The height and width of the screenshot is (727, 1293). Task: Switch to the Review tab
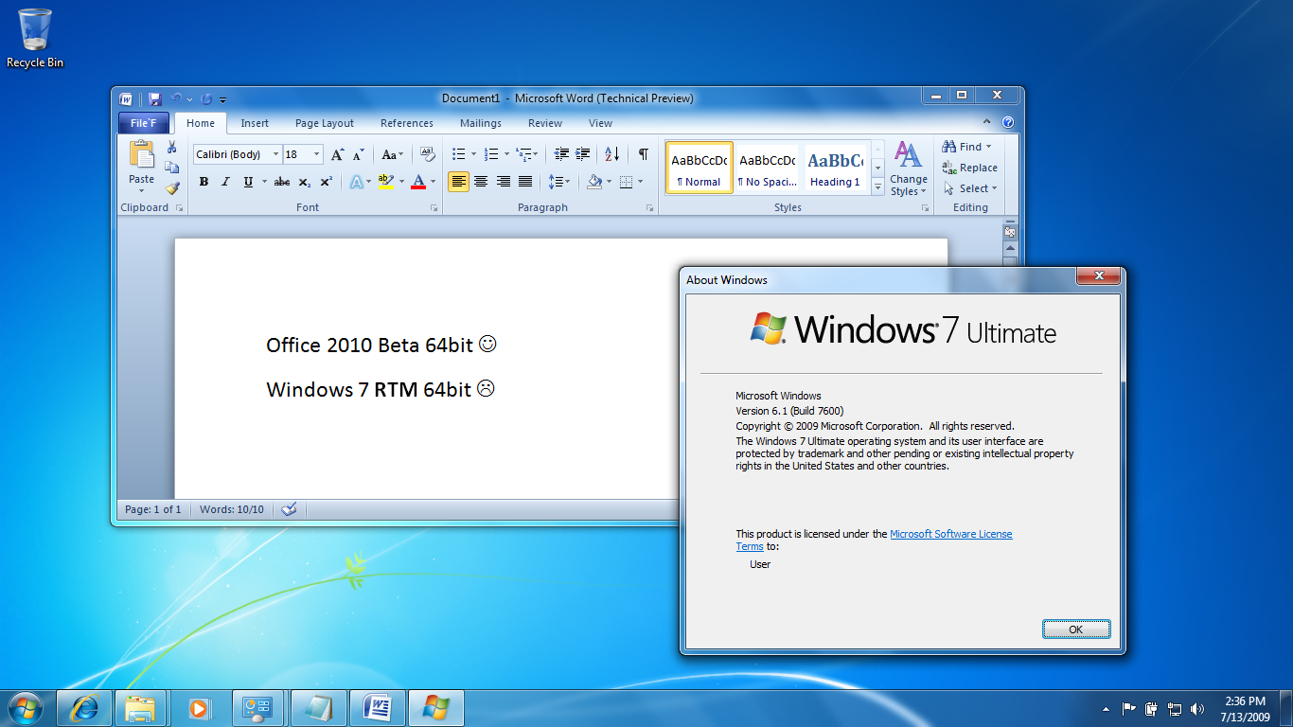point(545,123)
